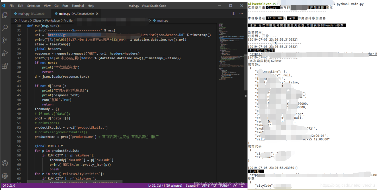377x190 pixels.
Task: Open the editor More Actions menu
Action: coord(241,14)
